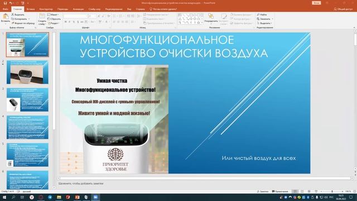Open the Конструктор ribbon tab

tap(46, 9)
